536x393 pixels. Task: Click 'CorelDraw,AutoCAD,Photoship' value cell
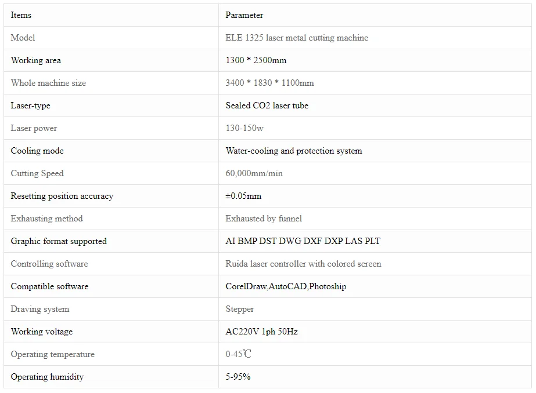(286, 286)
